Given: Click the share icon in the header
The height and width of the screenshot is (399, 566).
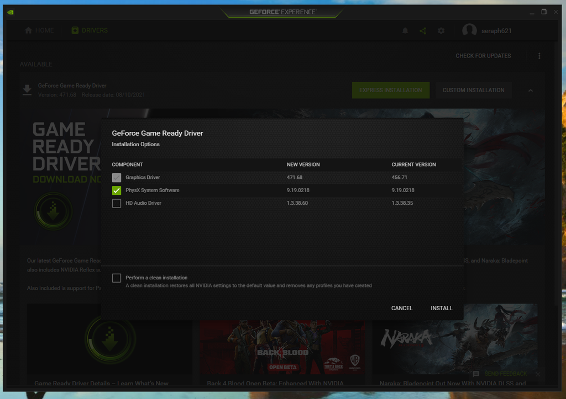Looking at the screenshot, I should click(x=423, y=30).
